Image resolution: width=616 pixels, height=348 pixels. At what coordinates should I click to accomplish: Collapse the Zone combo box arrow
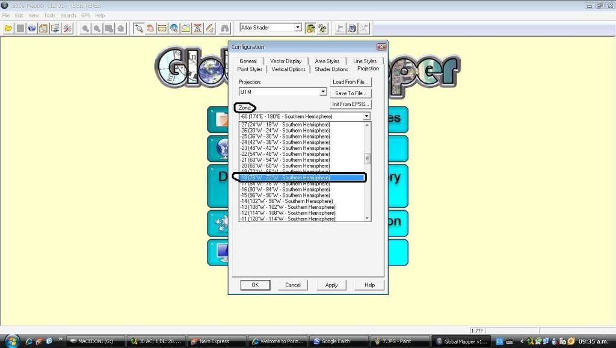pos(366,116)
